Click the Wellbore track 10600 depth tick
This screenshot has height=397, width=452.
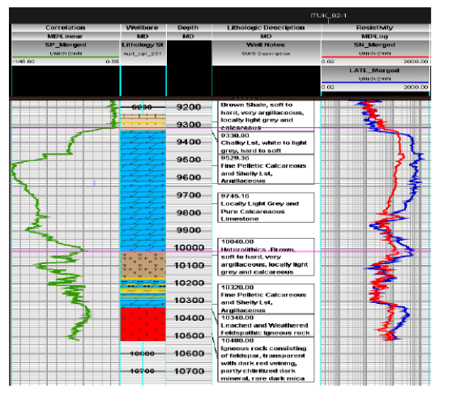[143, 353]
